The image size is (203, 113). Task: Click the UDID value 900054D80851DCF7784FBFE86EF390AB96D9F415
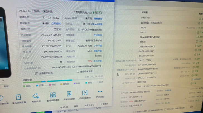pos(77,67)
